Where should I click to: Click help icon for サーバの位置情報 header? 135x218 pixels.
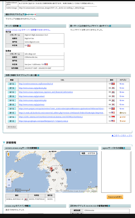(38, 148)
